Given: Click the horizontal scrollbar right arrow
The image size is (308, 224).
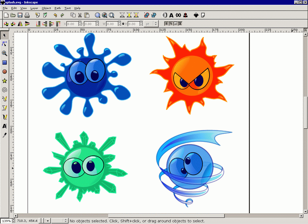Looking at the screenshot, I should tap(301, 216).
